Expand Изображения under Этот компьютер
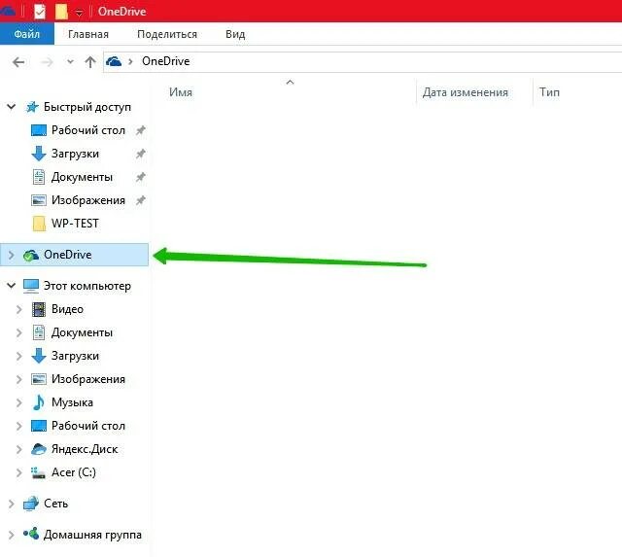The width and height of the screenshot is (622, 557). pyautogui.click(x=19, y=380)
